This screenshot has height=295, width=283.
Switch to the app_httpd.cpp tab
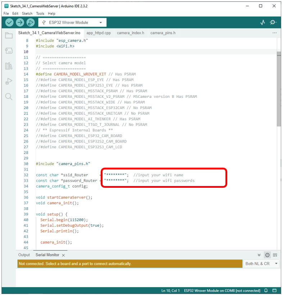tap(99, 33)
